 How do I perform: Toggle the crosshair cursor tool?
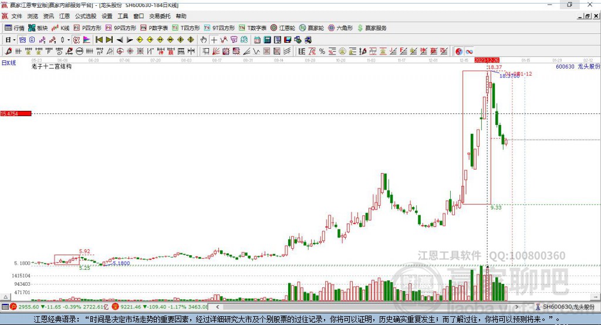[x=214, y=40]
